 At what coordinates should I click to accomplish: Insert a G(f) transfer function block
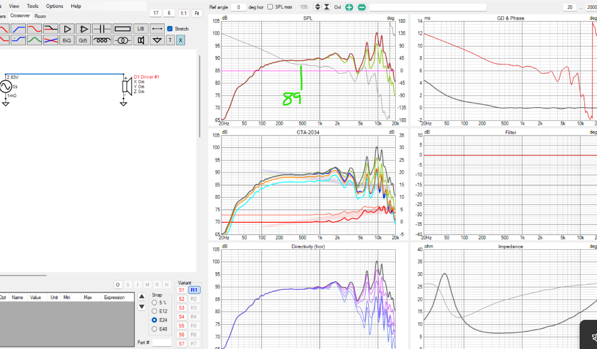[x=83, y=40]
